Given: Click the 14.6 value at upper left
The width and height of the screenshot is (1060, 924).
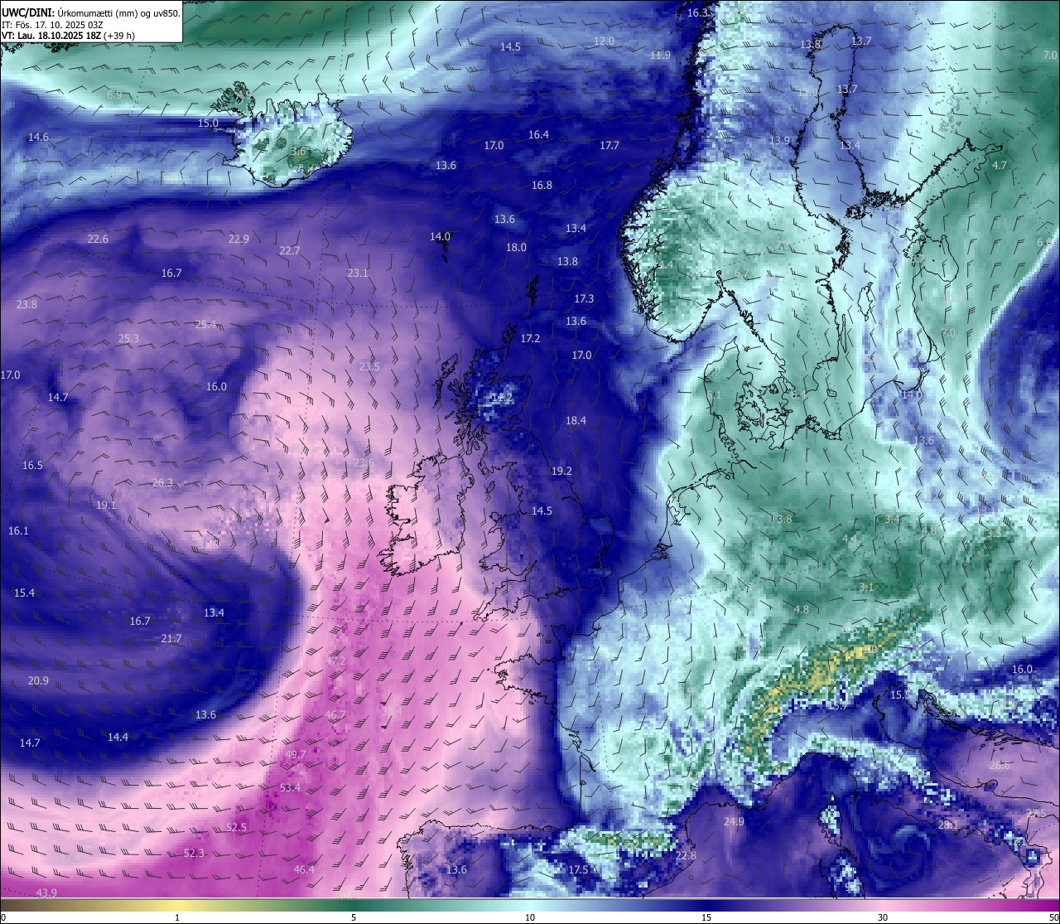Looking at the screenshot, I should (38, 137).
